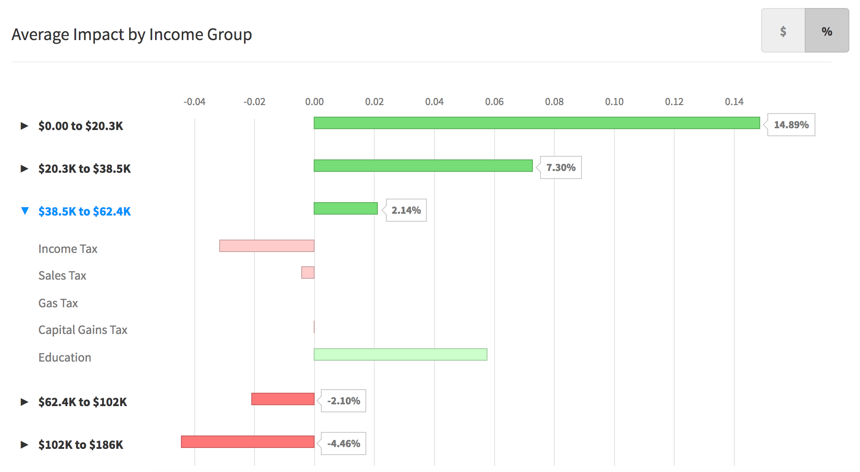Screen dimensions: 860x472
Task: Collapse the $38.5K to $62.4K arrow
Action: (x=25, y=211)
